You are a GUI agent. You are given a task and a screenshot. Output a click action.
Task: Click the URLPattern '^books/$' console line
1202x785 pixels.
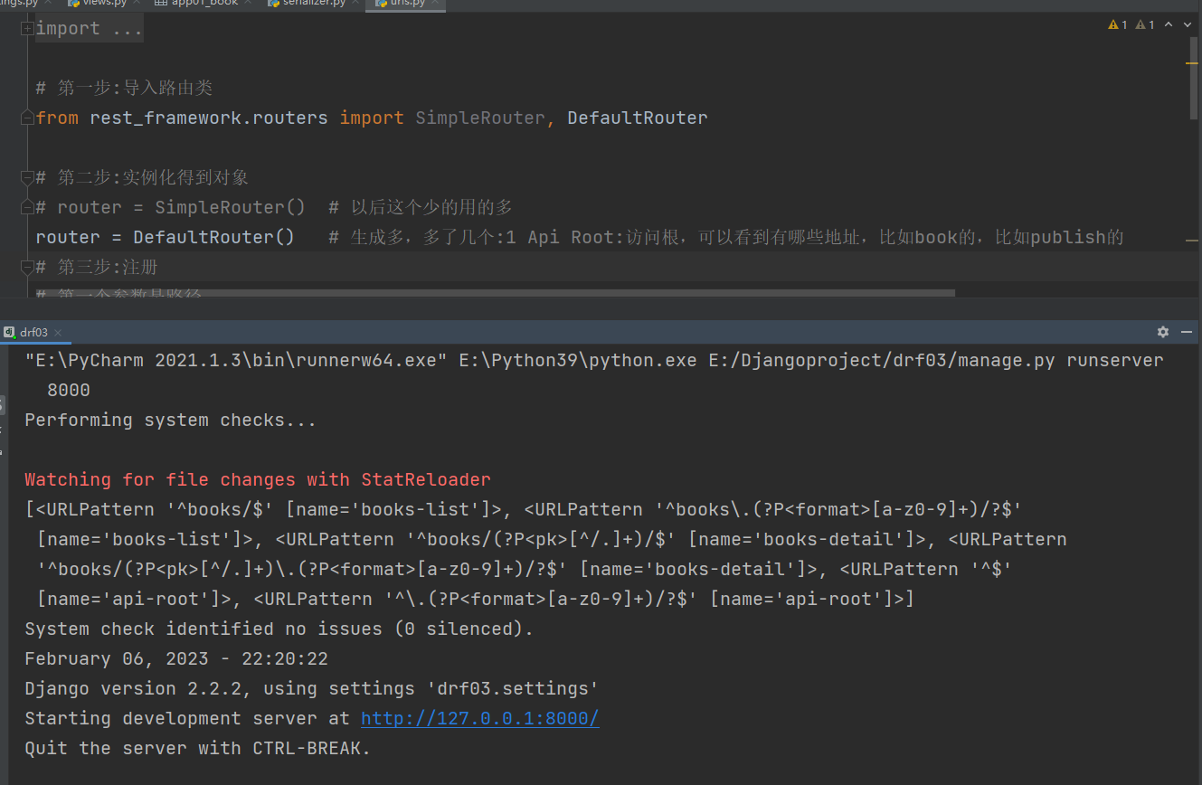[x=524, y=510]
